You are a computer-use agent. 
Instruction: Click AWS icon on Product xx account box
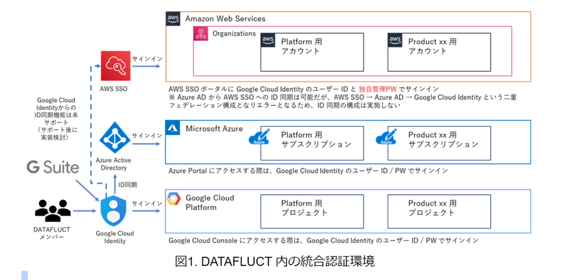395,40
